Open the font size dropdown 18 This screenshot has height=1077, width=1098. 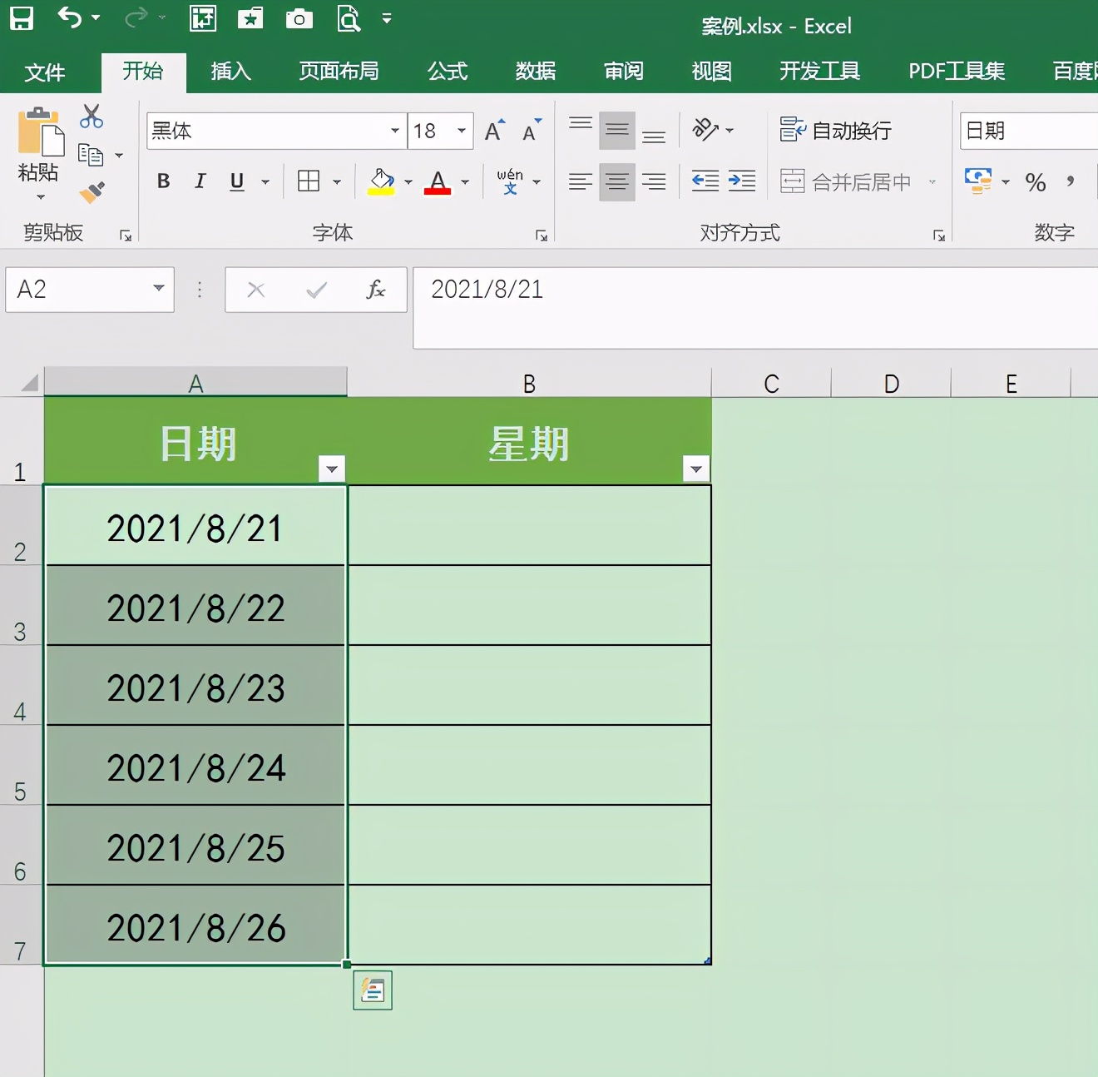(462, 131)
